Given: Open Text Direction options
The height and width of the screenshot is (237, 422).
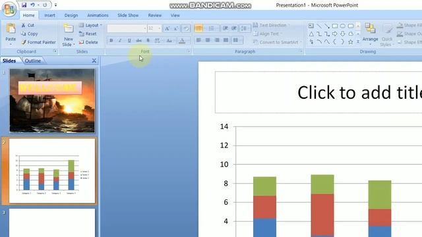Looking at the screenshot, I should (x=271, y=25).
